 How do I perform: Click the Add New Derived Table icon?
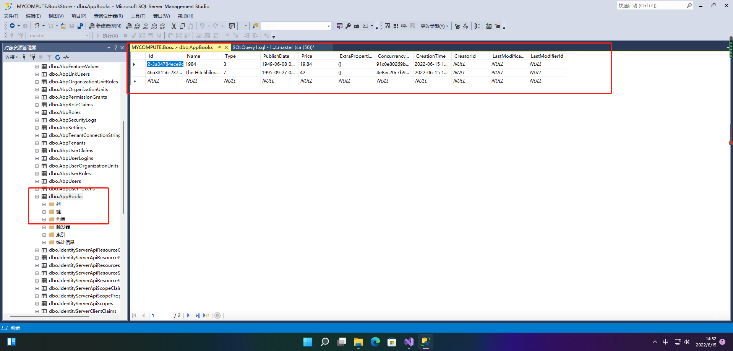pyautogui.click(x=497, y=26)
